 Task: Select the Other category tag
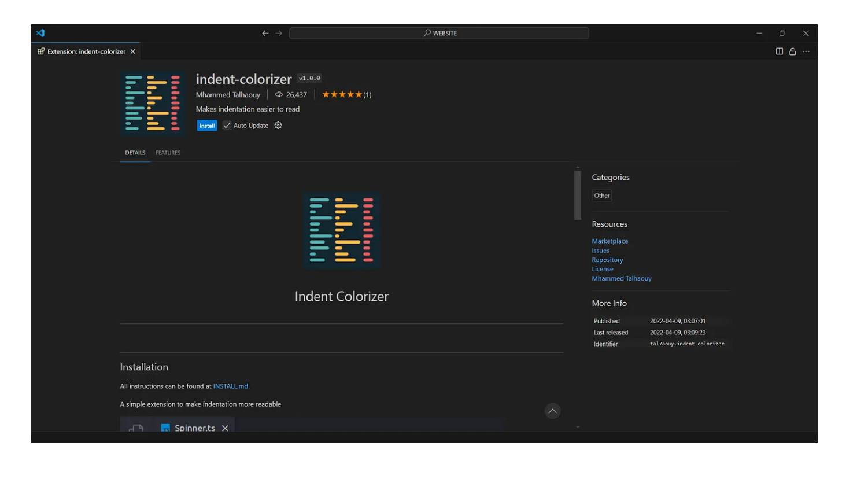[x=602, y=196]
